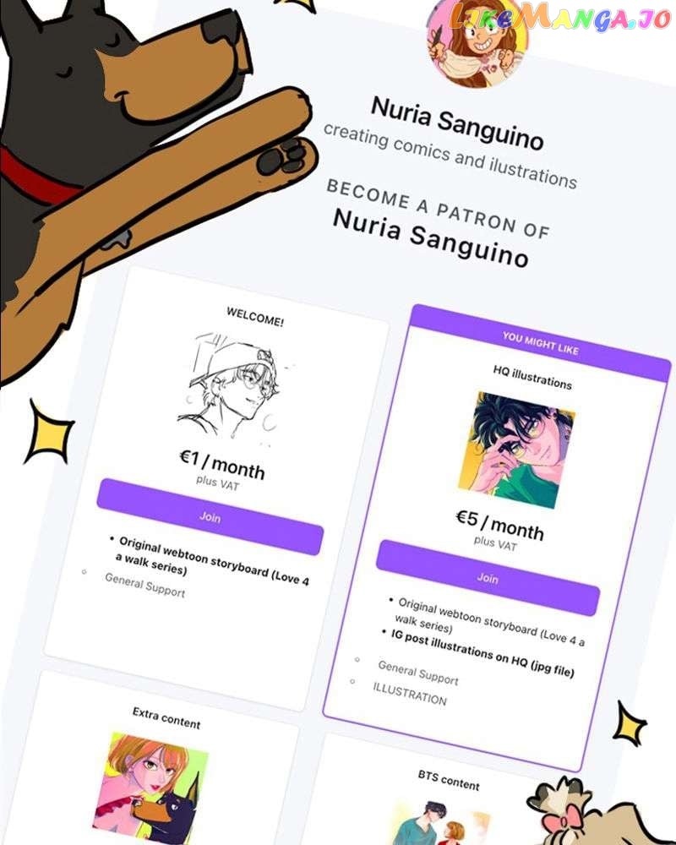The image size is (676, 845).
Task: Click the Join button for €5 tier
Action: pyautogui.click(x=488, y=578)
